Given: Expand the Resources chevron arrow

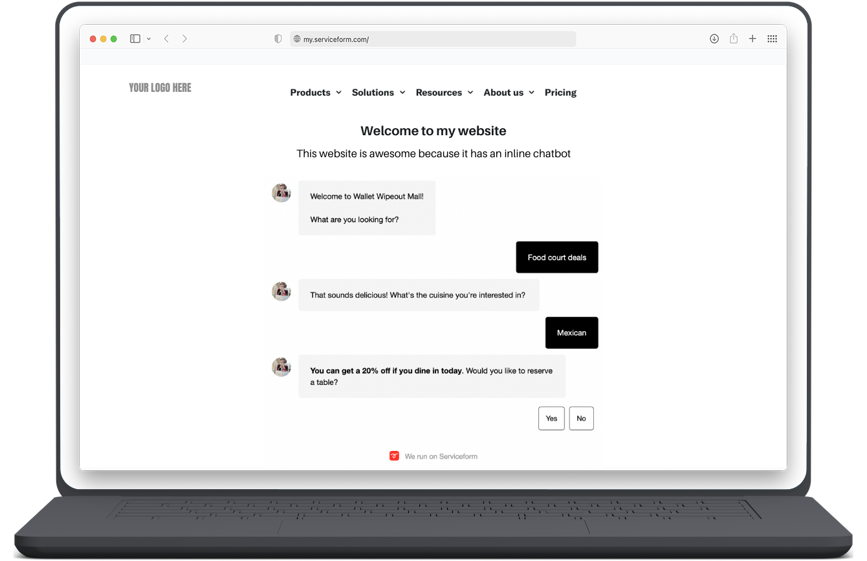Looking at the screenshot, I should pyautogui.click(x=470, y=93).
